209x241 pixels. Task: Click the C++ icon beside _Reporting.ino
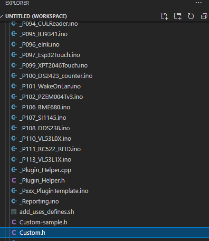coord(14,201)
